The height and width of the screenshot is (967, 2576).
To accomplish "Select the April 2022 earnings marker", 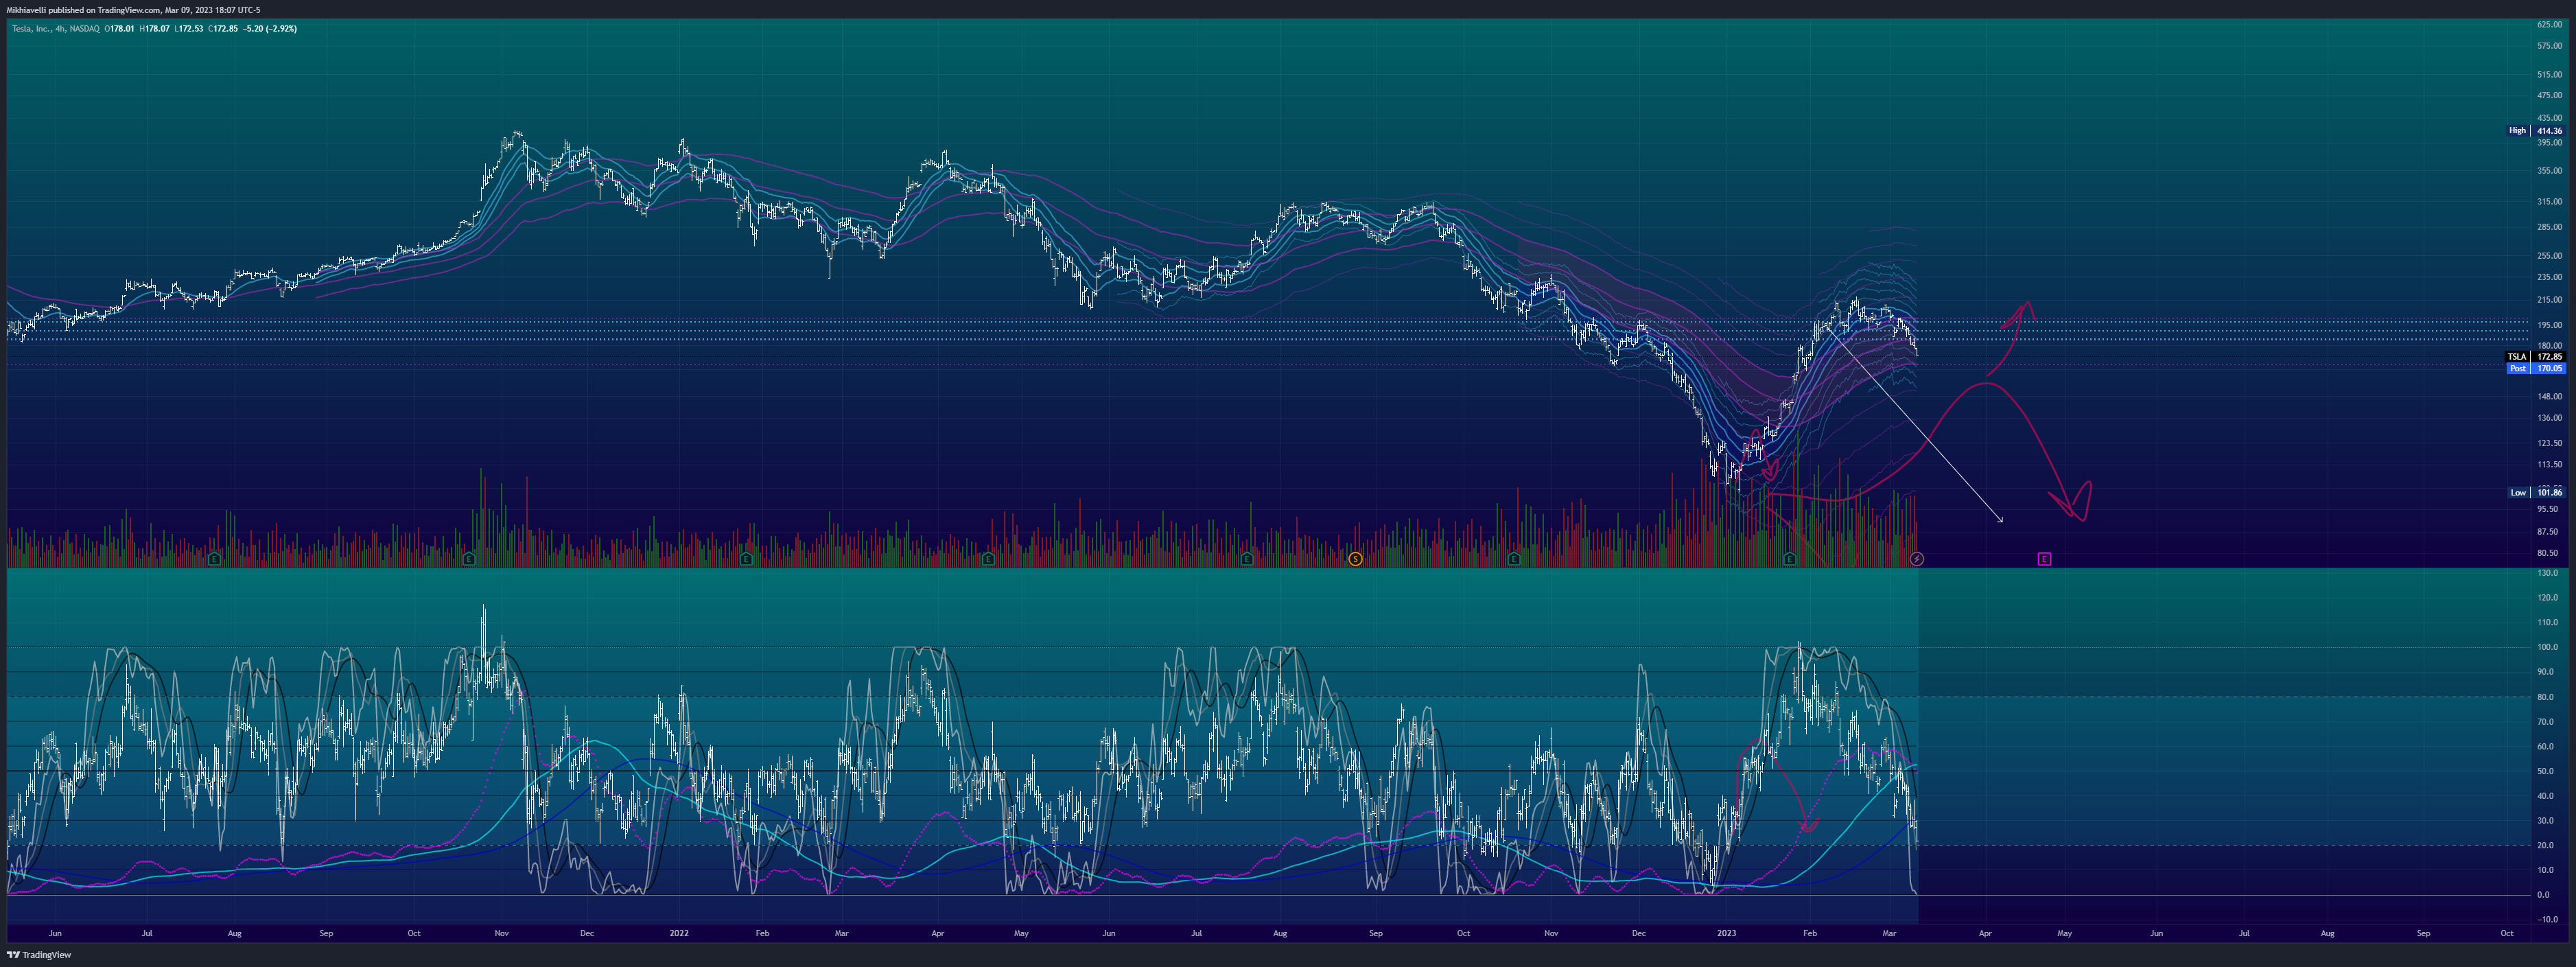I will [x=988, y=559].
